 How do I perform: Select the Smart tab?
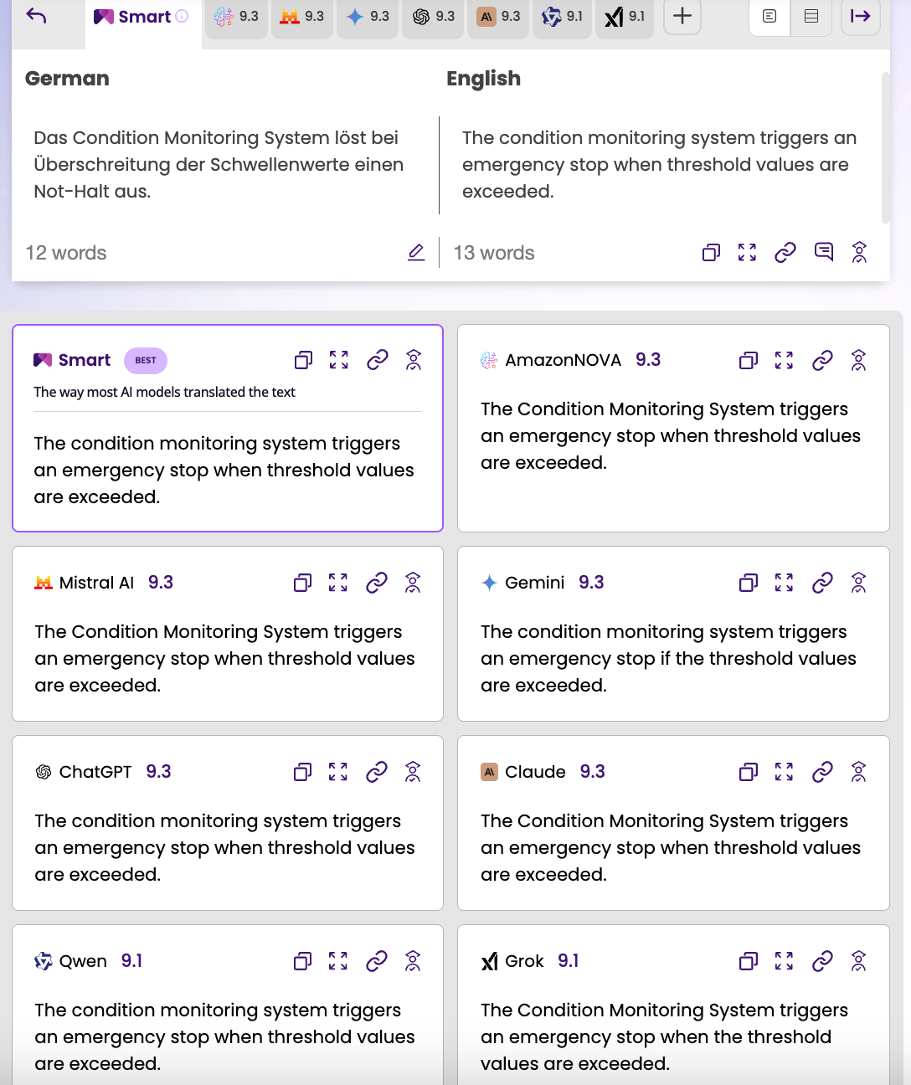[134, 17]
